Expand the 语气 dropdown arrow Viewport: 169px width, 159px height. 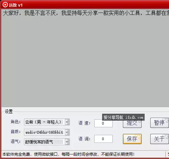[x=67, y=142]
